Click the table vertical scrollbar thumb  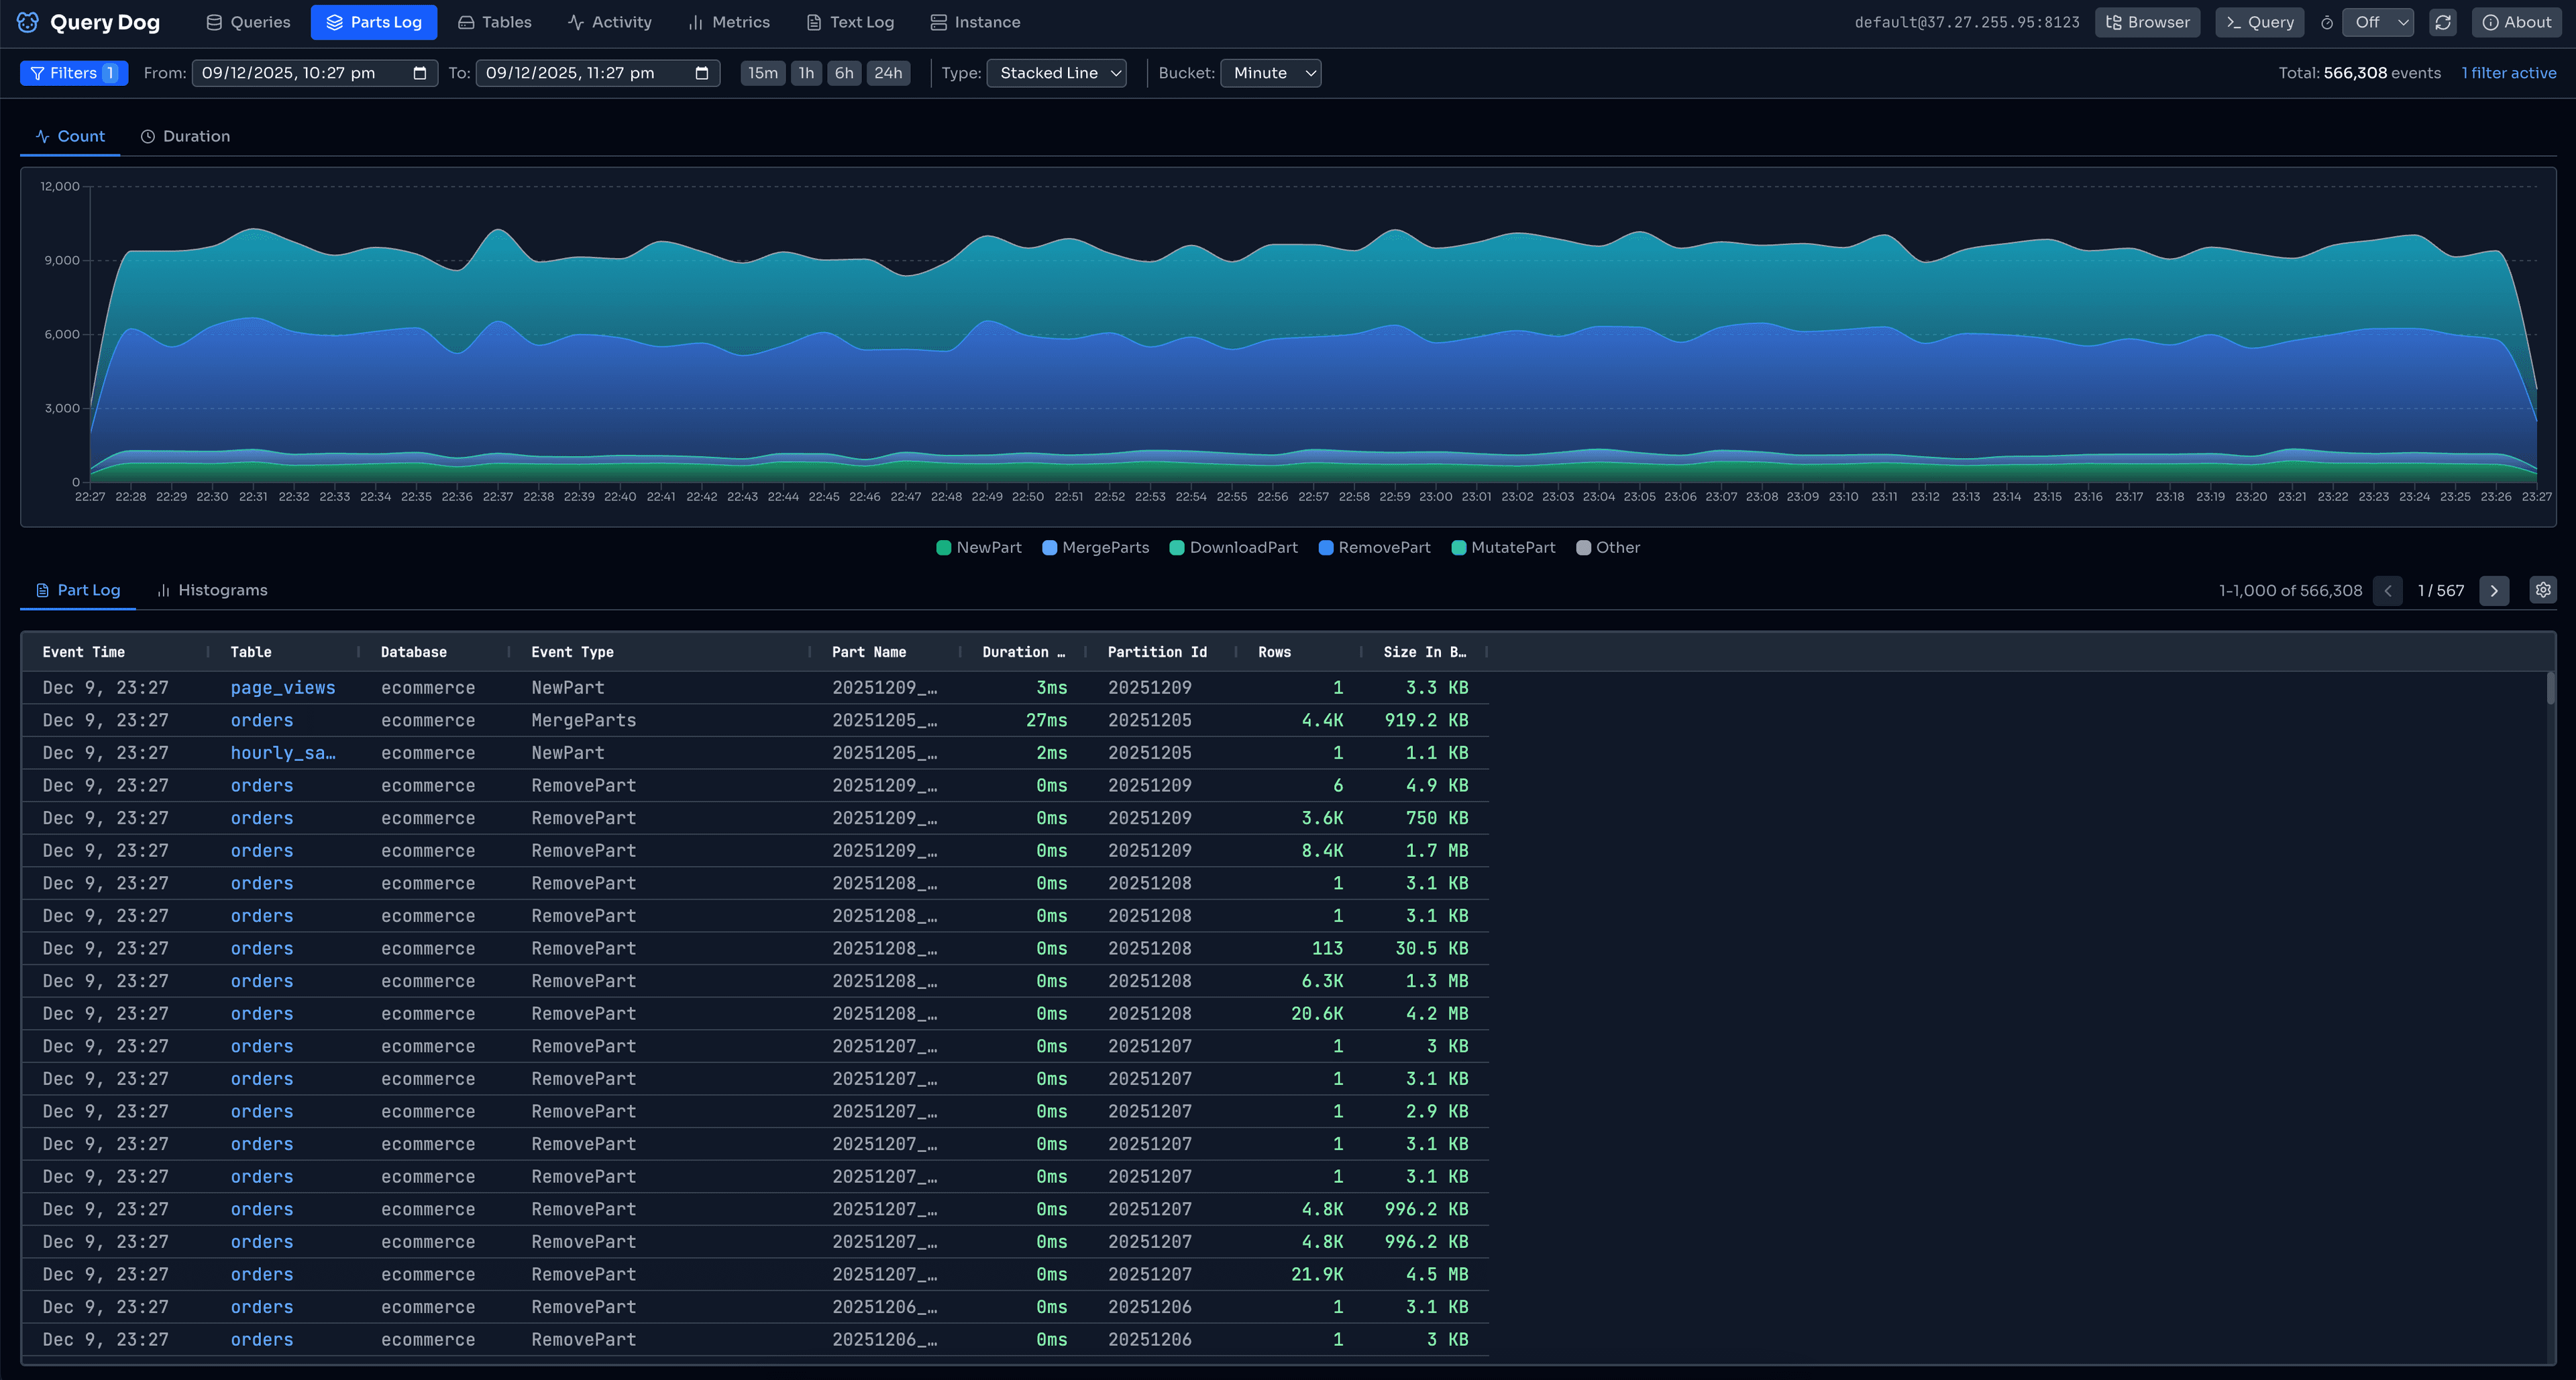click(2551, 688)
